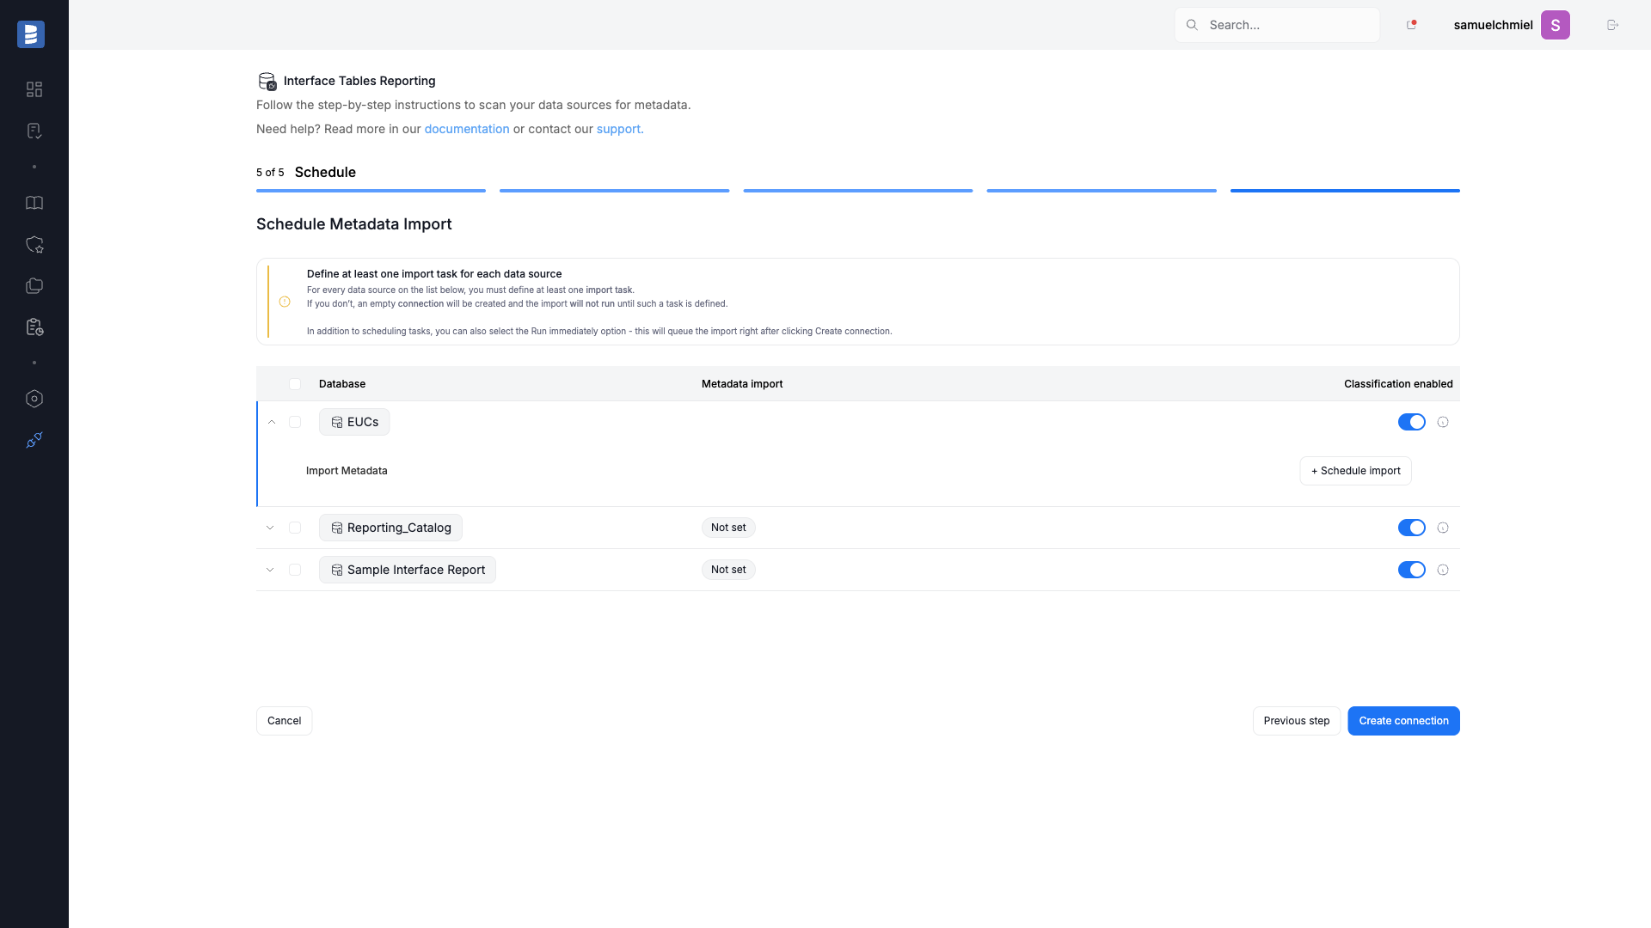Click the Schedule Metadata Import heading
The height and width of the screenshot is (928, 1651).
coord(353,224)
